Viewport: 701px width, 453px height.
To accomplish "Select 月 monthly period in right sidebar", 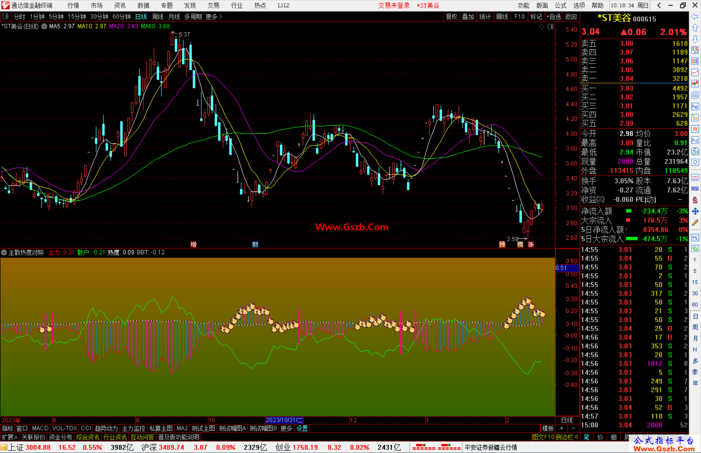I will tap(695, 338).
